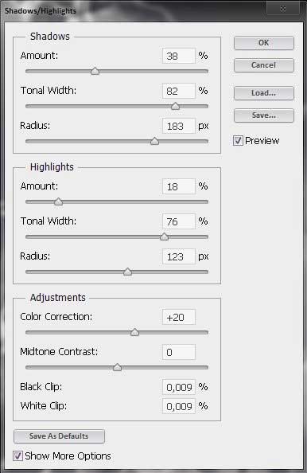Viewport: 307px width, 473px height.
Task: Click the Save... button
Action: (263, 115)
